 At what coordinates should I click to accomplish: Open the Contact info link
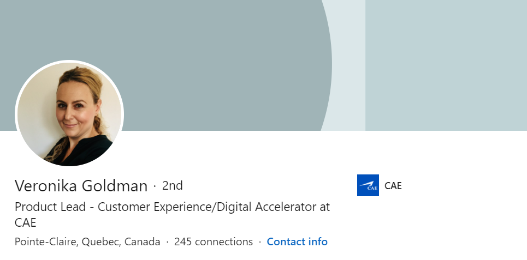(297, 241)
